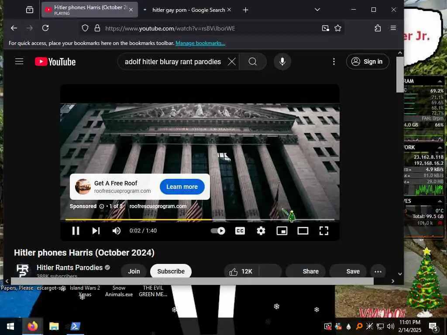This screenshot has width=447, height=335.
Task: Open the Windows Start menu
Action: [x=10, y=326]
